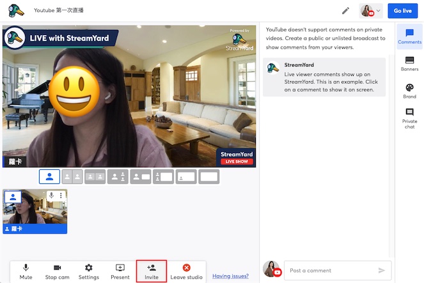Select the stacked guests with large screen layout

163,177
